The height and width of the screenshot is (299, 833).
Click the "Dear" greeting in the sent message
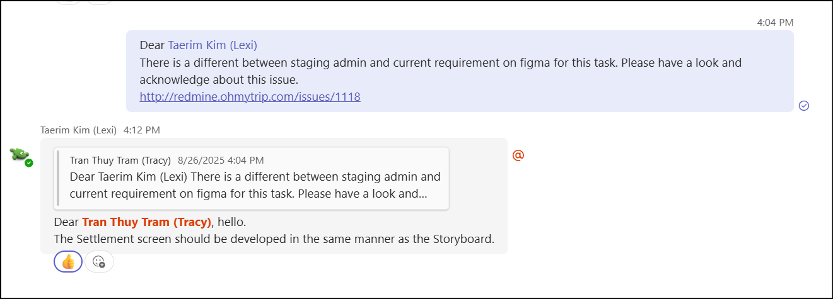pos(152,45)
